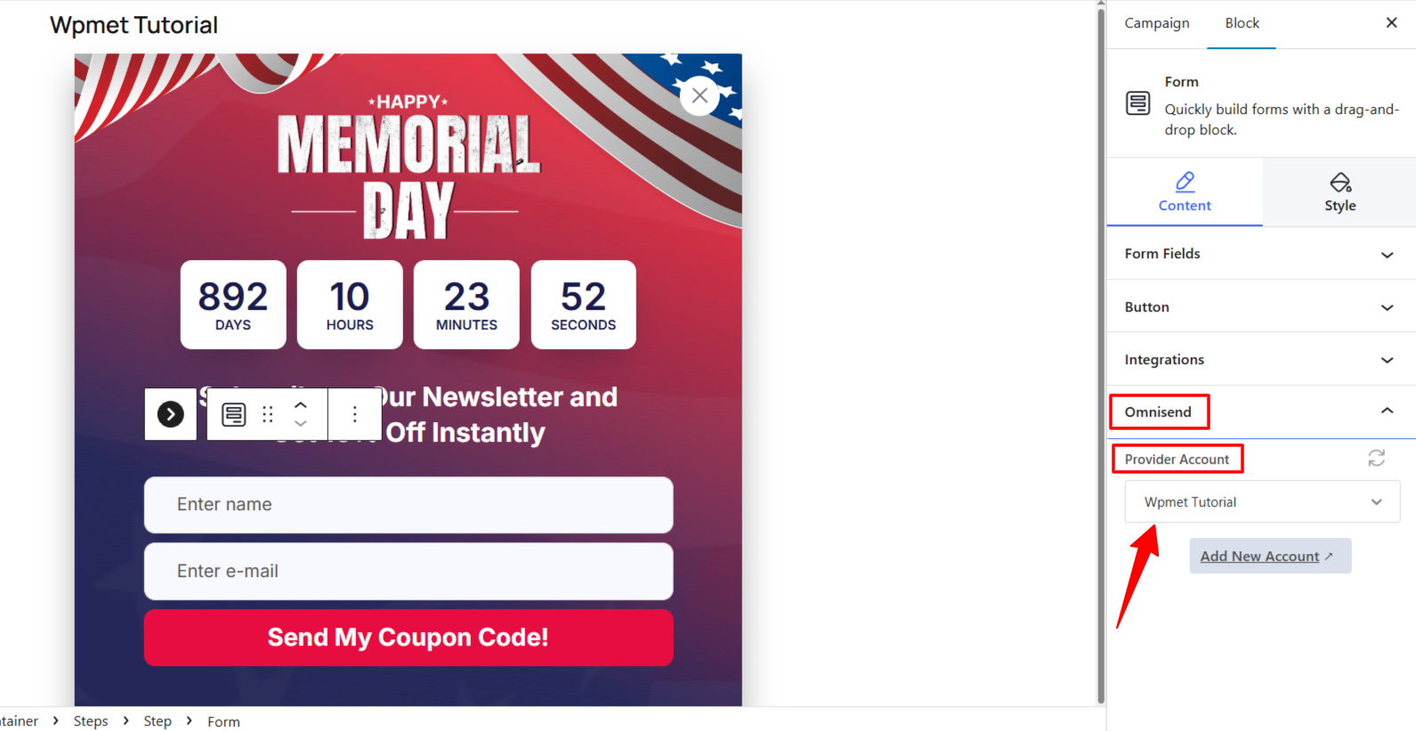Click the popup close X icon
The width and height of the screenshot is (1416, 731).
tap(700, 95)
